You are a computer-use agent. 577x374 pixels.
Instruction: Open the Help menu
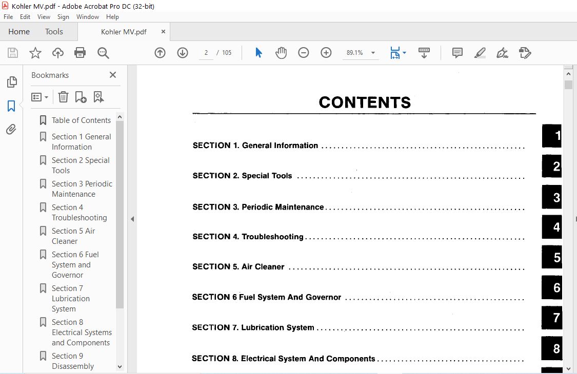pyautogui.click(x=112, y=17)
